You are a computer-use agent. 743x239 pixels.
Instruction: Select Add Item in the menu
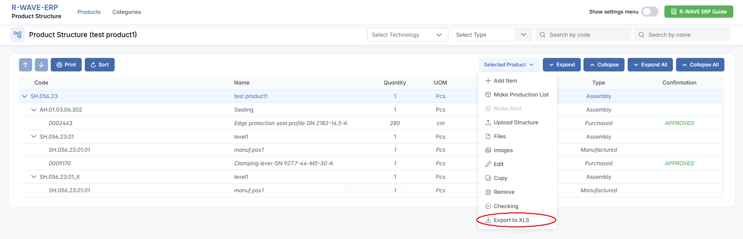(505, 81)
